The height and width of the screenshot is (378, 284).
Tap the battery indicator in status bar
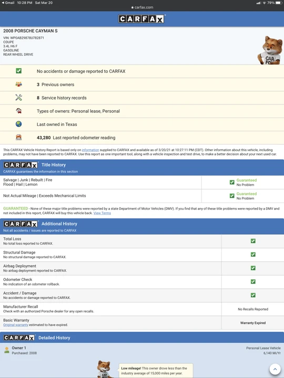279,3
